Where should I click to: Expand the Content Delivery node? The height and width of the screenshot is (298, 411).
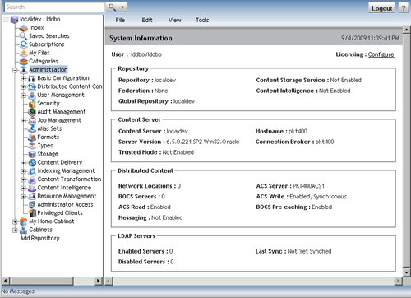click(x=23, y=163)
